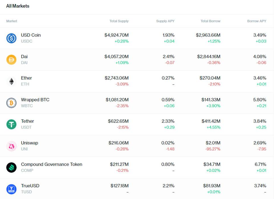Sort by Total Borrow column header
The width and height of the screenshot is (274, 199).
click(210, 21)
